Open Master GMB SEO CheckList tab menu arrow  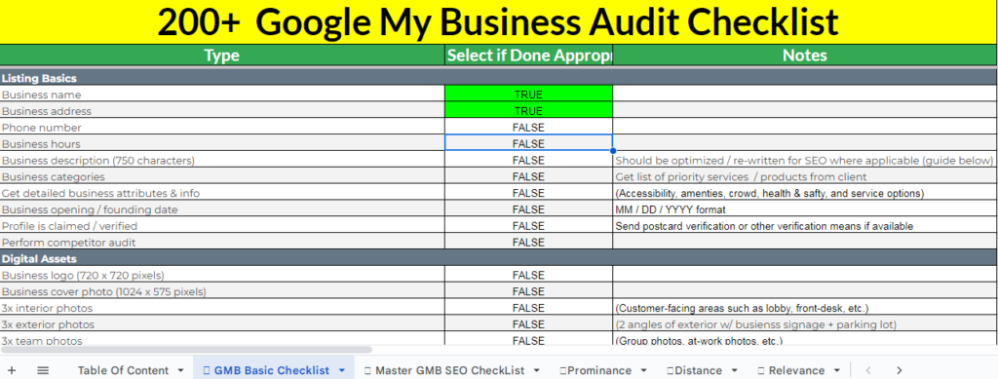click(x=536, y=371)
